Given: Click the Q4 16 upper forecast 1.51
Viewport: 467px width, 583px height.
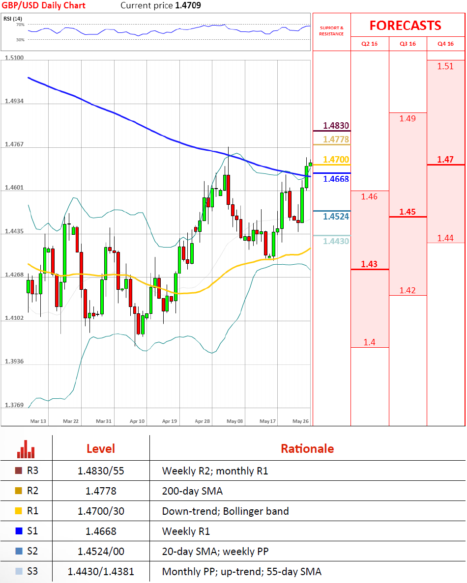Looking at the screenshot, I should click(445, 66).
